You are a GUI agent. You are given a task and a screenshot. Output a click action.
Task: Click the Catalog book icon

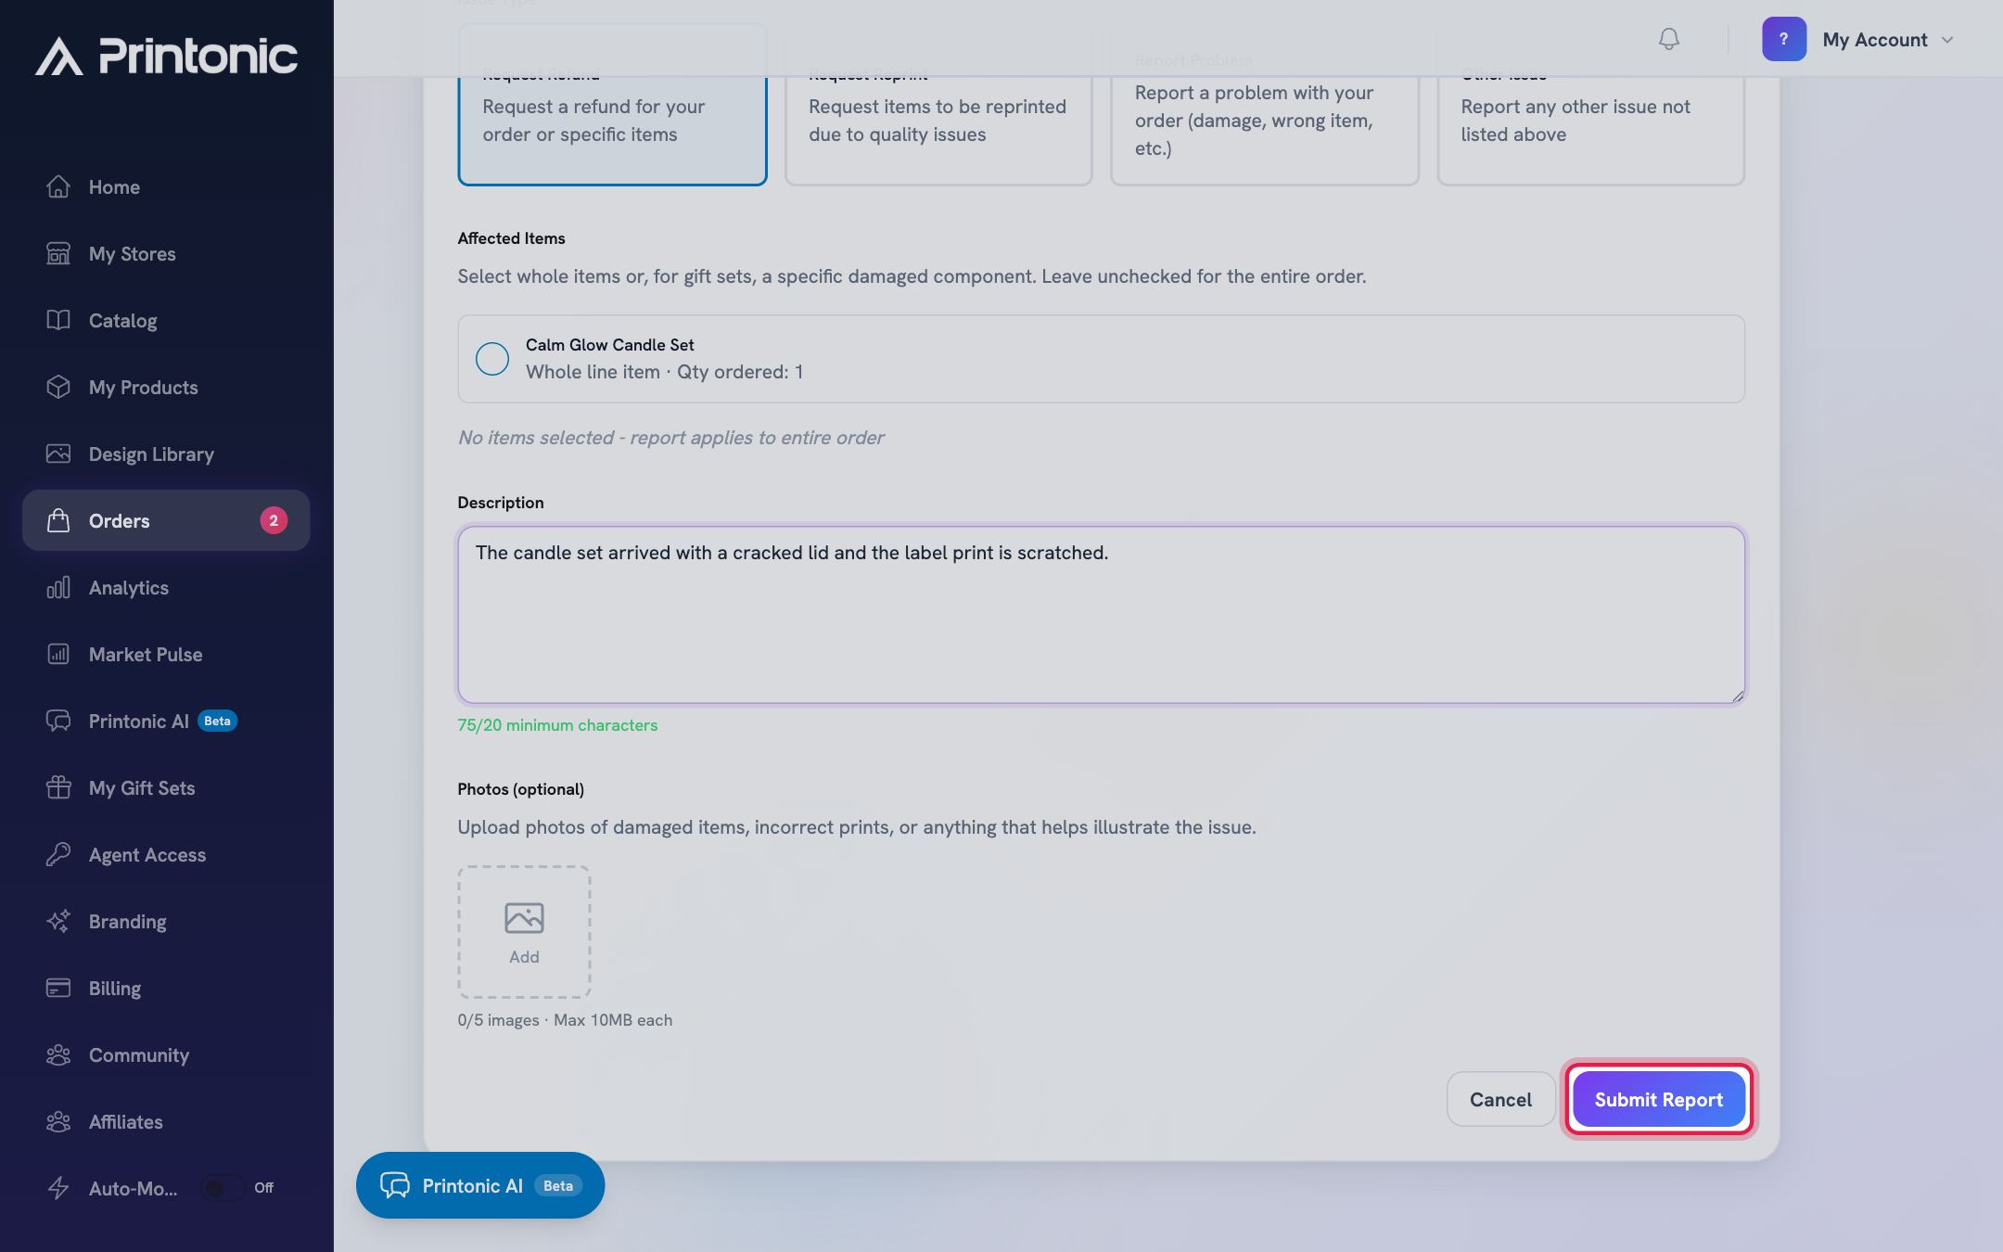point(58,320)
